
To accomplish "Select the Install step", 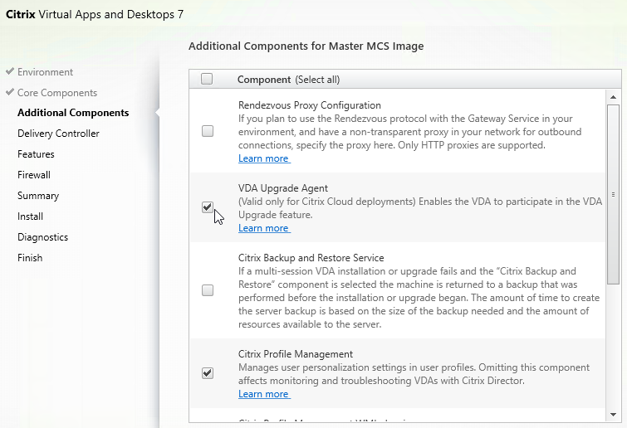I will tap(31, 216).
